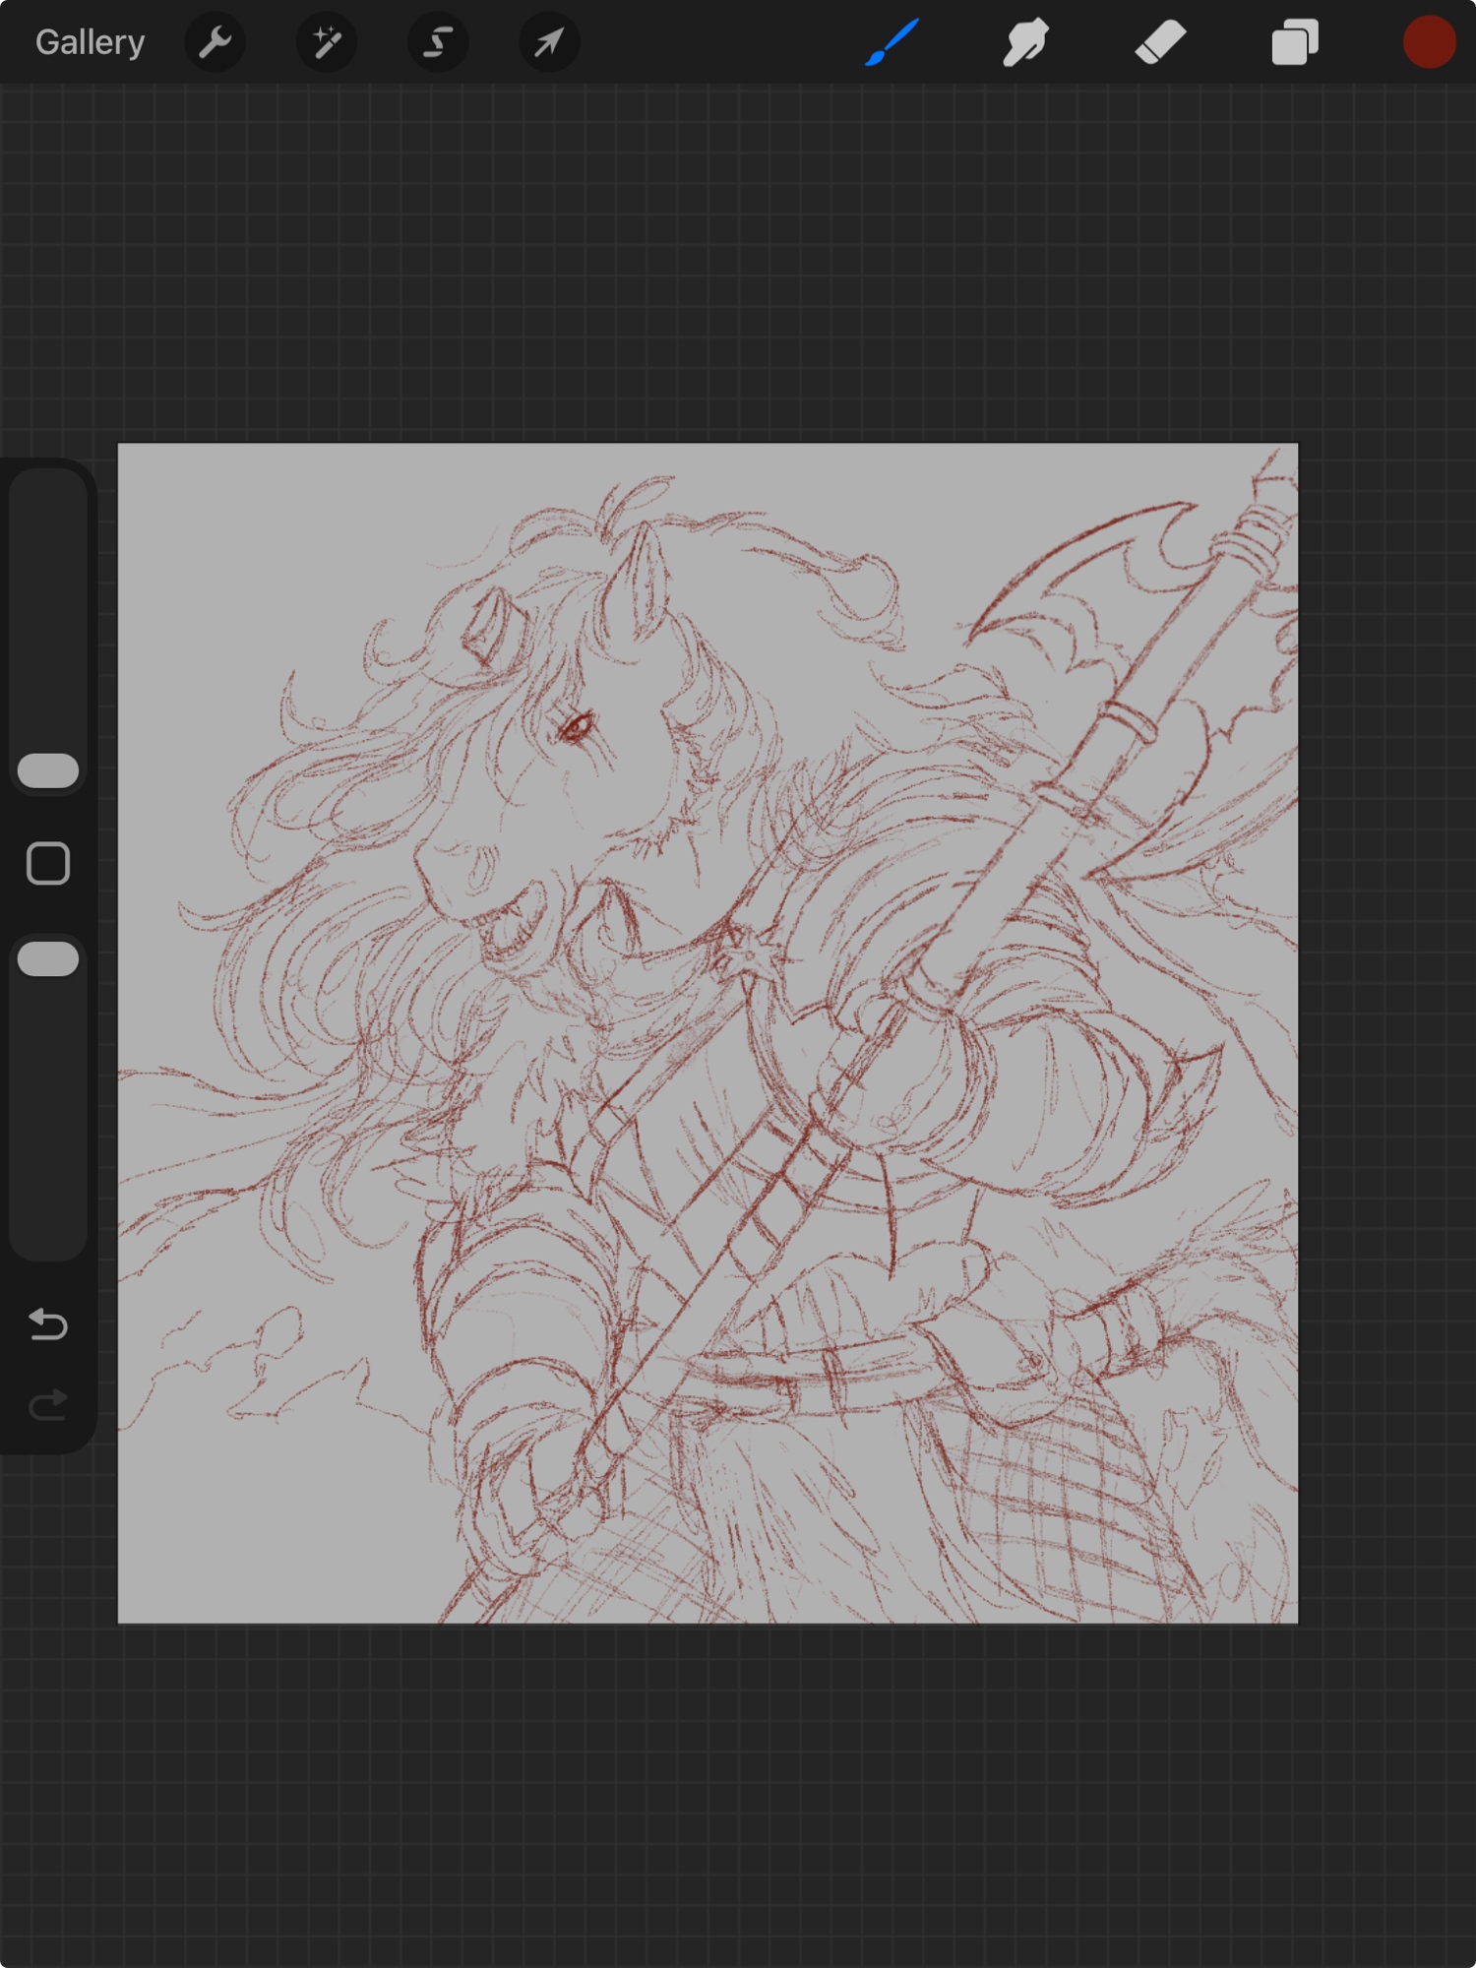Select the Brush tool
Image resolution: width=1476 pixels, height=1968 pixels.
point(892,42)
